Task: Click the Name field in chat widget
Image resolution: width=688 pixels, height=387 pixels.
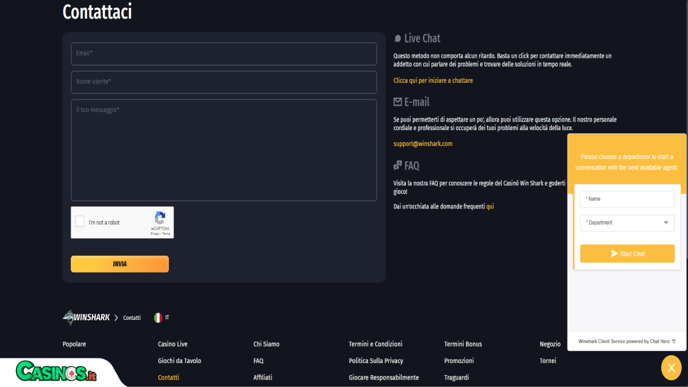Action: pyautogui.click(x=627, y=199)
